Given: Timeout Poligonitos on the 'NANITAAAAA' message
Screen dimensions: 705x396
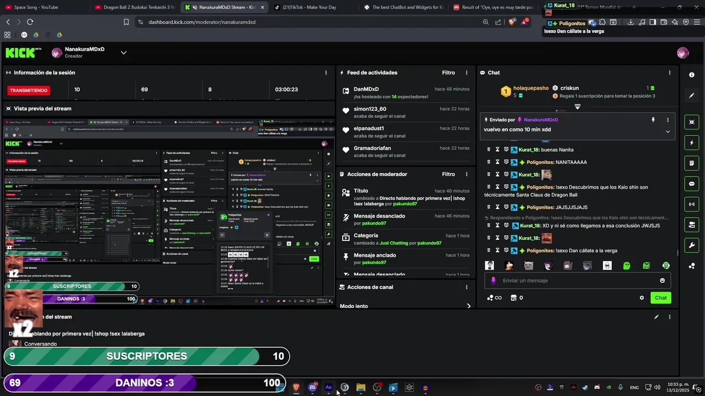Looking at the screenshot, I should pos(497,162).
